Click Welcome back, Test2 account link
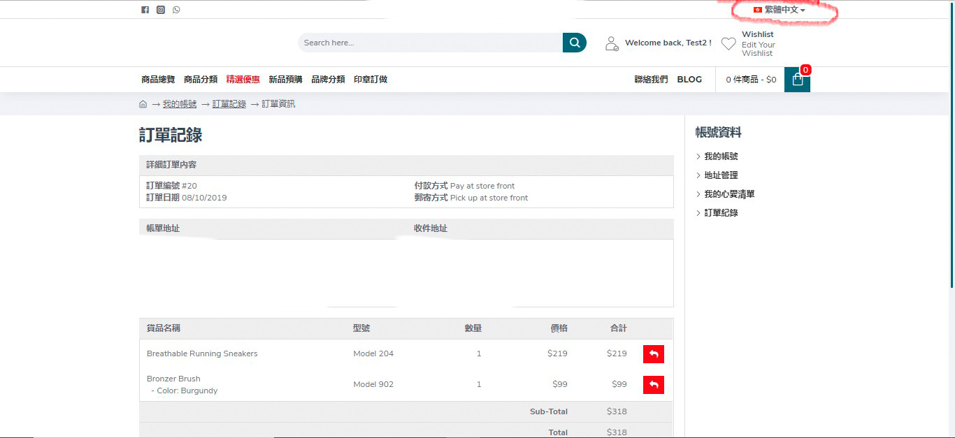Viewport: 955px width, 438px height. pos(668,43)
